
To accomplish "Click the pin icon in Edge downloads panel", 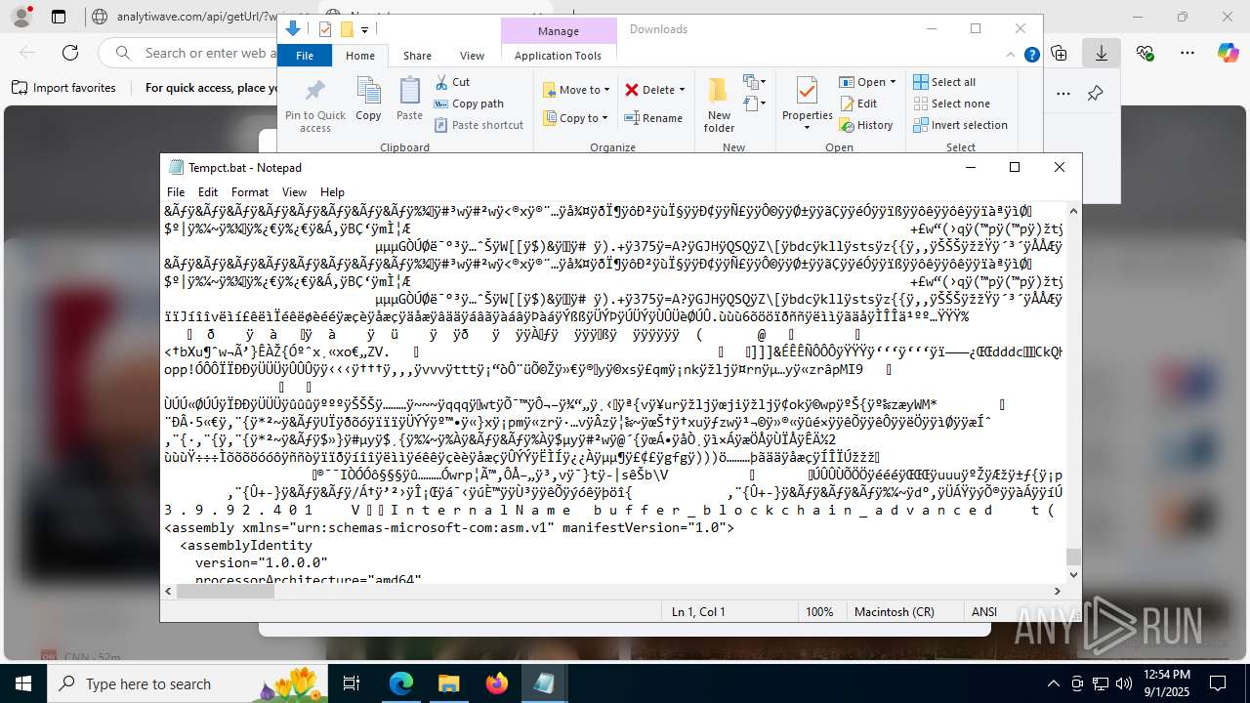I will (1095, 94).
